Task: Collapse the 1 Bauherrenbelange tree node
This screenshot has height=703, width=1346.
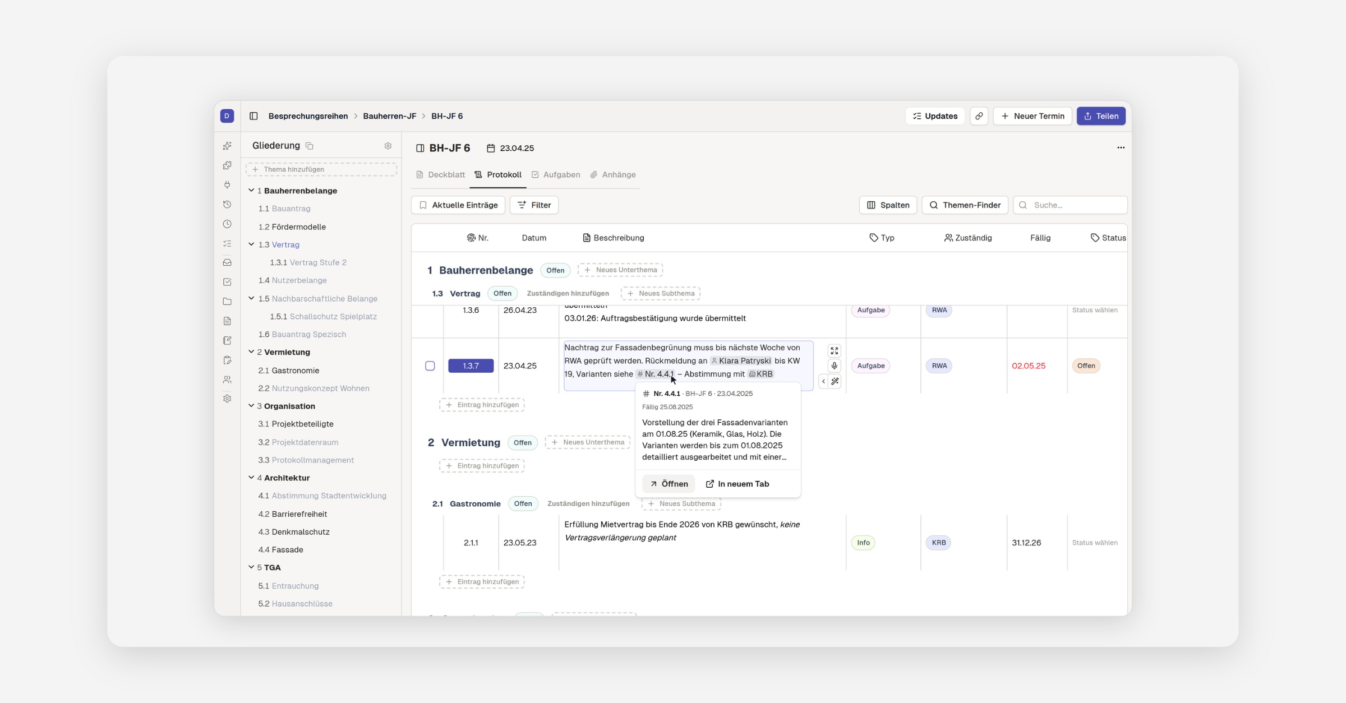Action: [251, 191]
